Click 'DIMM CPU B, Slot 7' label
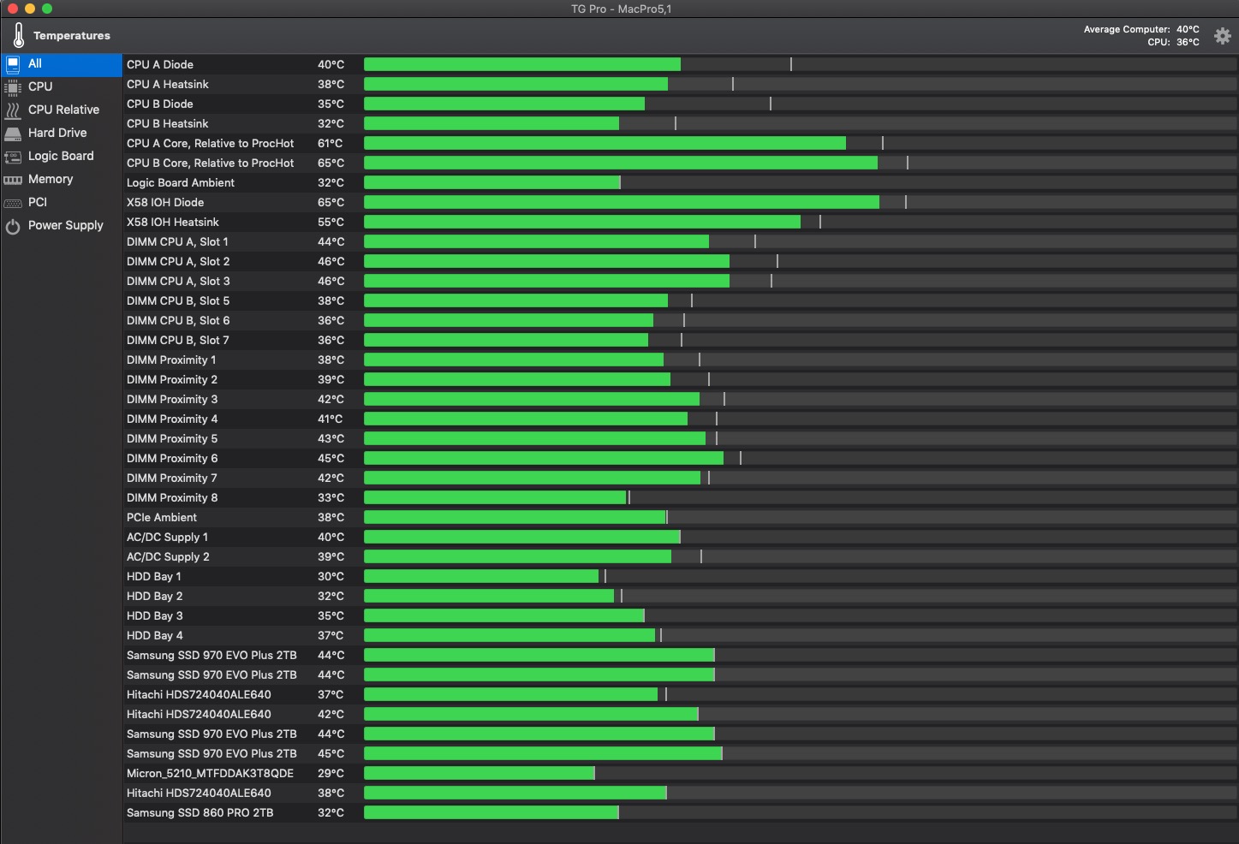Image resolution: width=1239 pixels, height=844 pixels. click(178, 340)
